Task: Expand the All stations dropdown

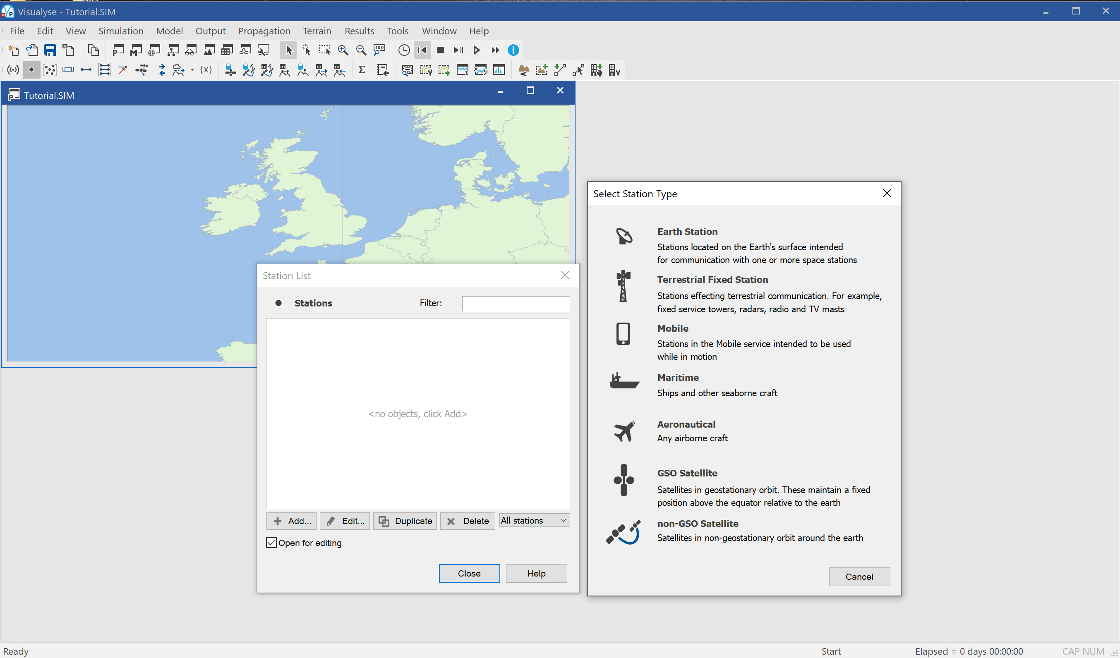Action: pos(535,520)
